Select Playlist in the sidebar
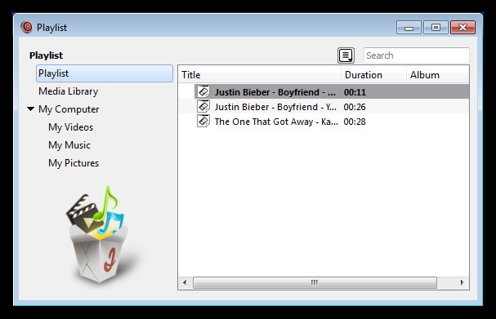 tap(105, 73)
